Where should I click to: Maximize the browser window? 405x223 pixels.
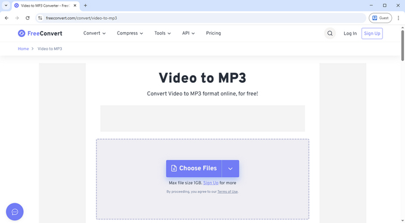385,5
